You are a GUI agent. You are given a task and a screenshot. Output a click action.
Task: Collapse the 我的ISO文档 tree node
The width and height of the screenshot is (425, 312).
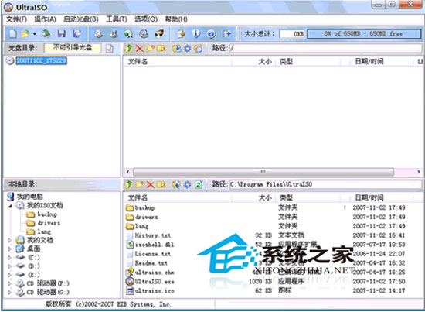[x=10, y=206]
